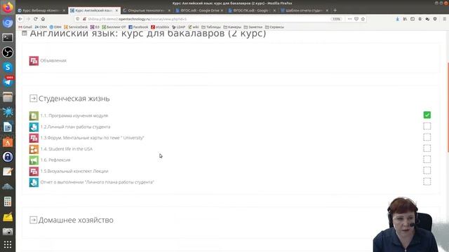Switch to the Шаблон отчета студента tab
The width and height of the screenshot is (449, 252).
tap(304, 10)
